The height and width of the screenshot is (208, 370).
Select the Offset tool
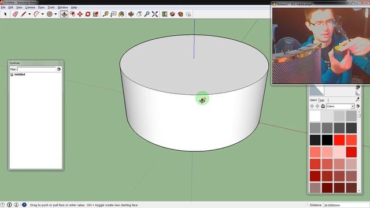(72, 14)
